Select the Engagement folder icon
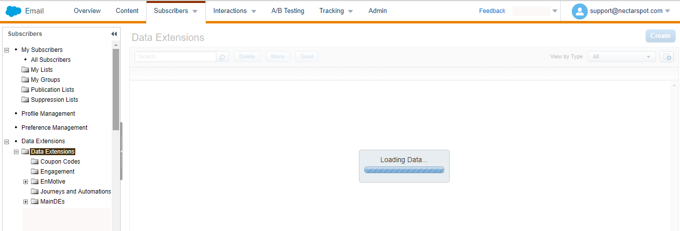The height and width of the screenshot is (231, 680). [35, 172]
